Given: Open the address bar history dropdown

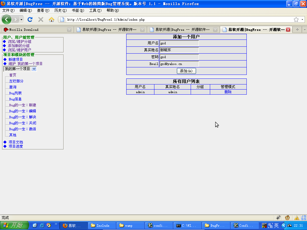Looking at the screenshot, I should pyautogui.click(x=302, y=19).
